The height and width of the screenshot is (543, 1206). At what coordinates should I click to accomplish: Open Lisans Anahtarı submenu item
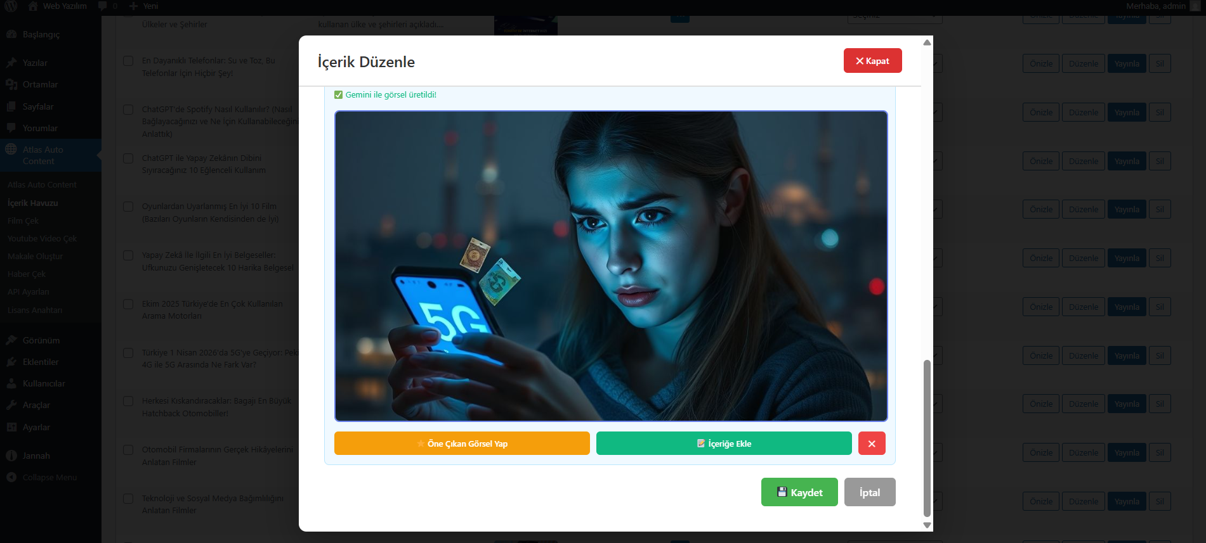point(35,310)
